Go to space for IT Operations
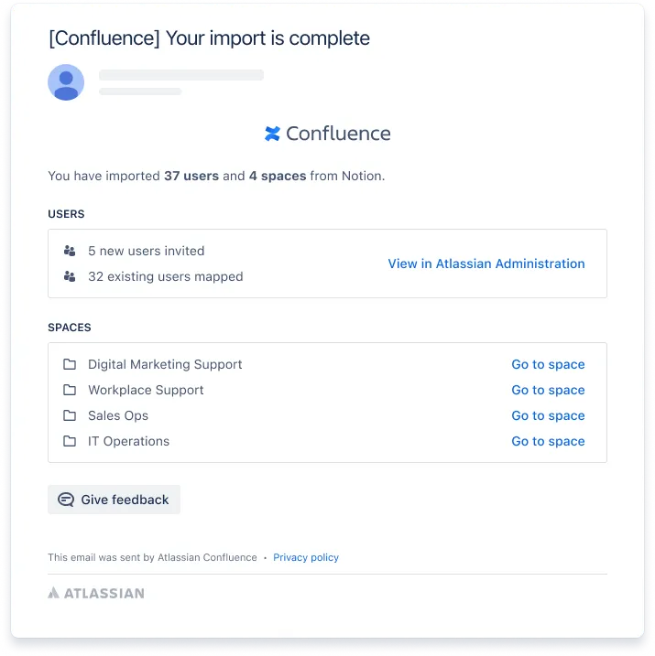This screenshot has width=655, height=656. pos(548,441)
